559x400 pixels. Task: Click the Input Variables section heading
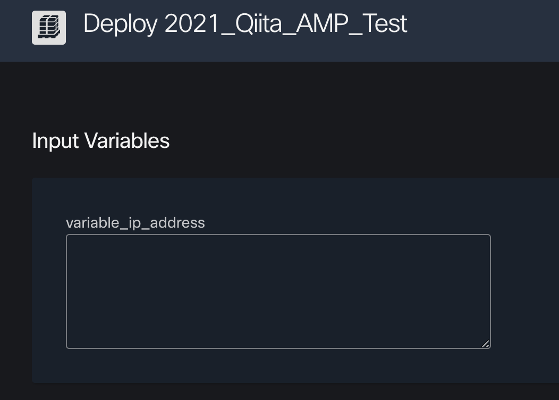click(x=101, y=140)
